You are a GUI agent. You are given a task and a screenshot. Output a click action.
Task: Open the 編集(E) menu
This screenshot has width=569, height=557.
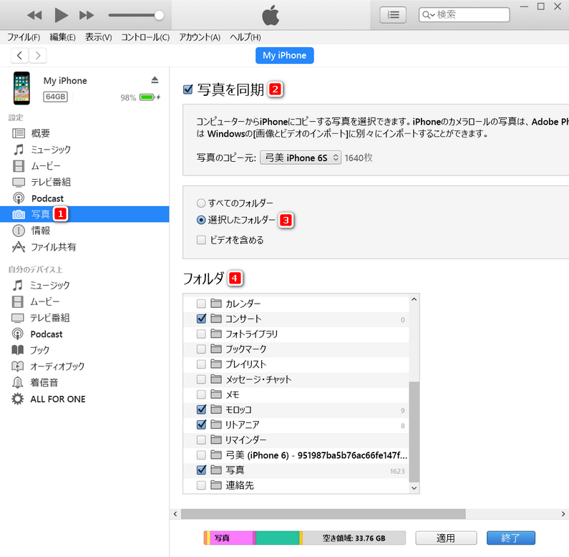pyautogui.click(x=62, y=37)
